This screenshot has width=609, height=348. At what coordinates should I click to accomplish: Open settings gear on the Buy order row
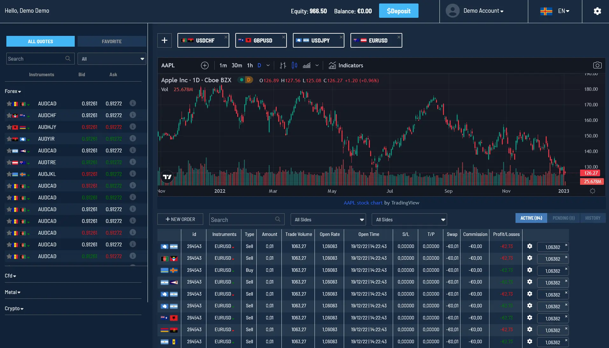(x=529, y=270)
